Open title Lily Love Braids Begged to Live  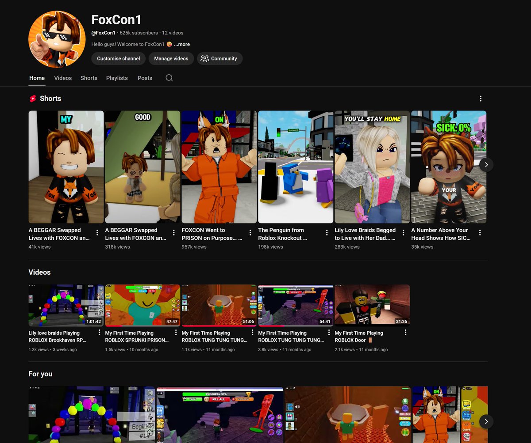click(x=365, y=234)
